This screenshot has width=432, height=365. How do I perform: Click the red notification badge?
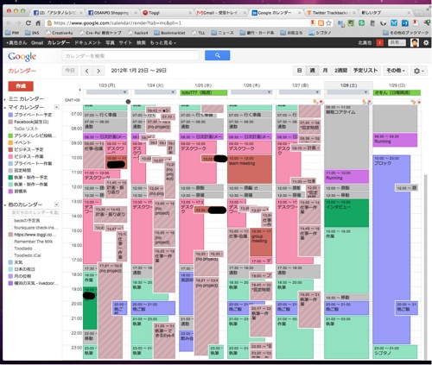point(379,43)
